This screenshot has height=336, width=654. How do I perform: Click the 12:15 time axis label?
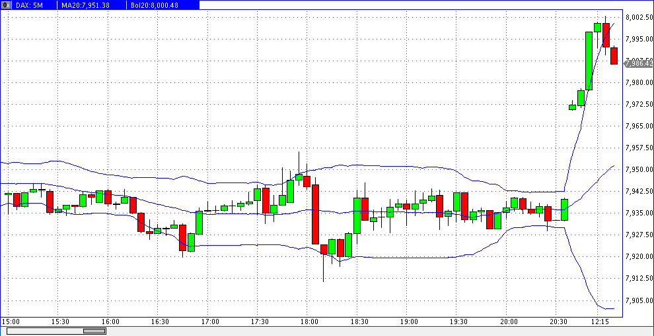[600, 322]
